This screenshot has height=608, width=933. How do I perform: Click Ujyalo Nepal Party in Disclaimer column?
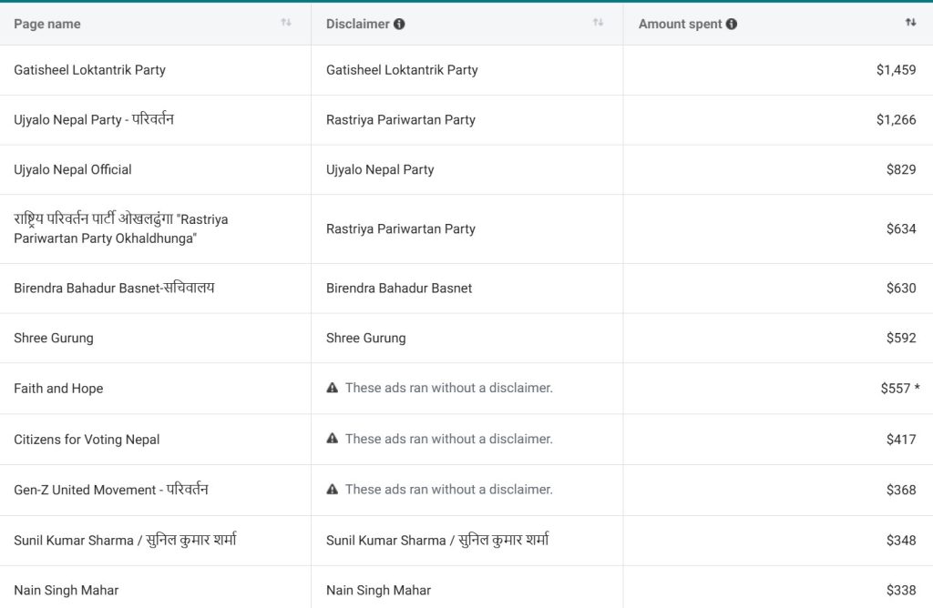380,169
